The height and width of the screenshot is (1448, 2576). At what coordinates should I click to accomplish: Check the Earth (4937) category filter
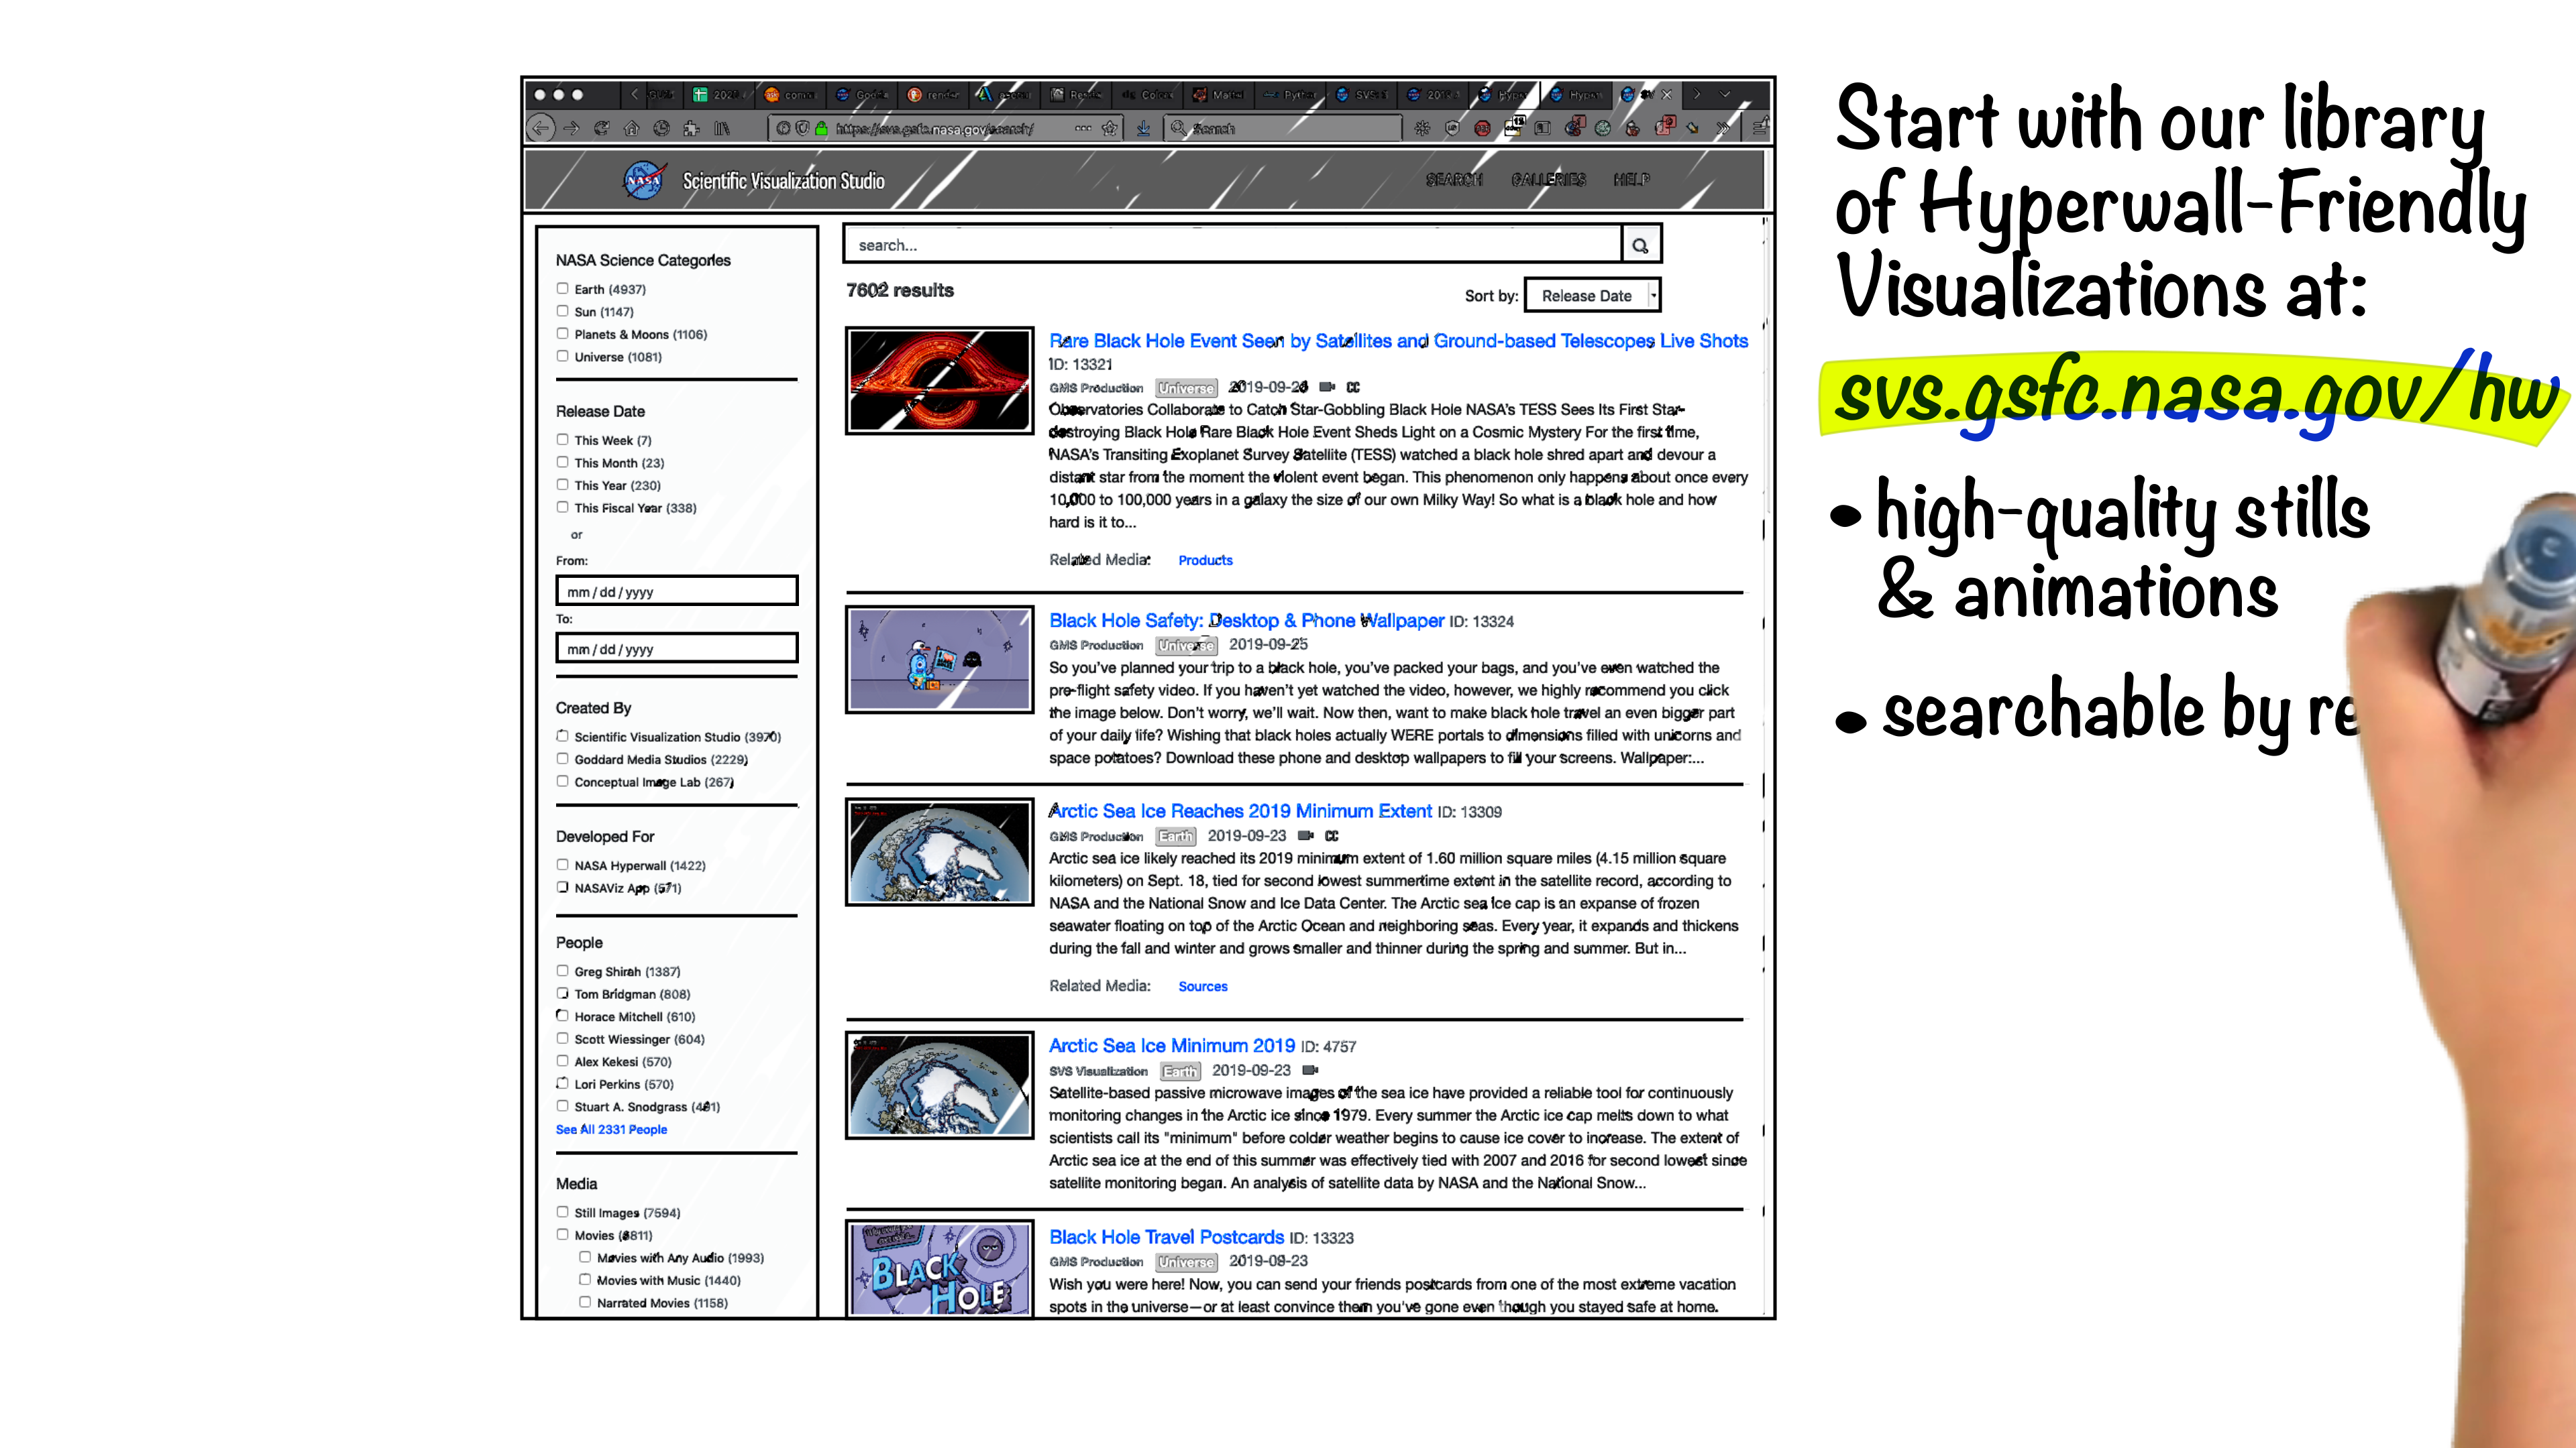point(563,289)
